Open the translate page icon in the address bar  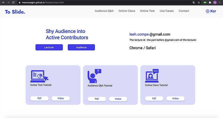coord(194,2)
